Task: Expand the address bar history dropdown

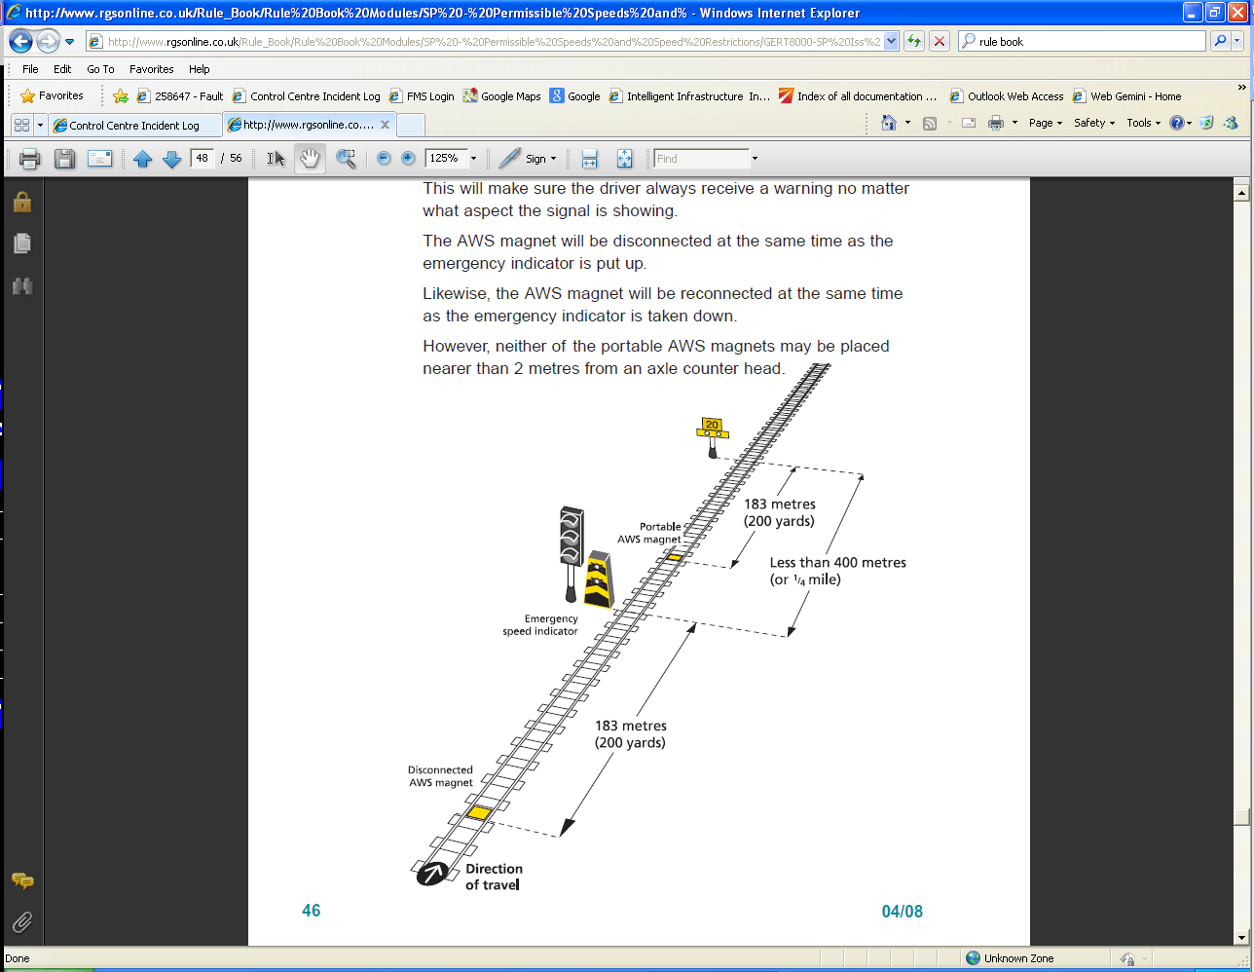Action: (x=891, y=42)
